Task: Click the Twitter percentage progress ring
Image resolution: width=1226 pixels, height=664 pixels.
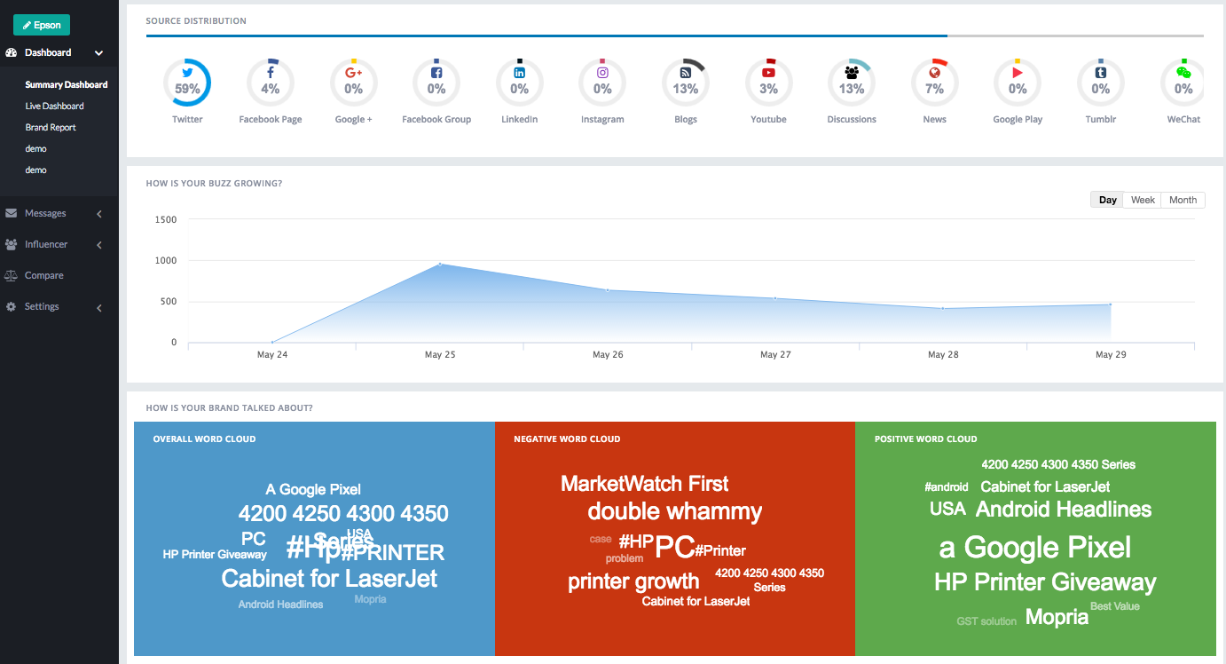Action: [187, 83]
